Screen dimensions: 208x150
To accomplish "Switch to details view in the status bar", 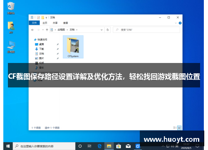I will (175, 128).
